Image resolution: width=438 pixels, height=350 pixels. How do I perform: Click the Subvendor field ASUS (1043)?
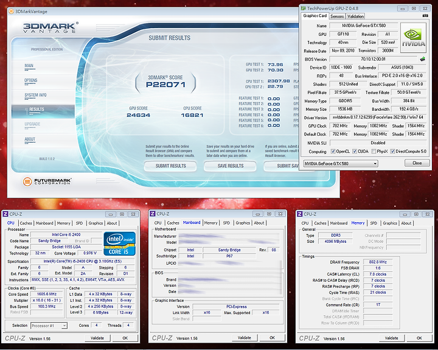point(402,68)
